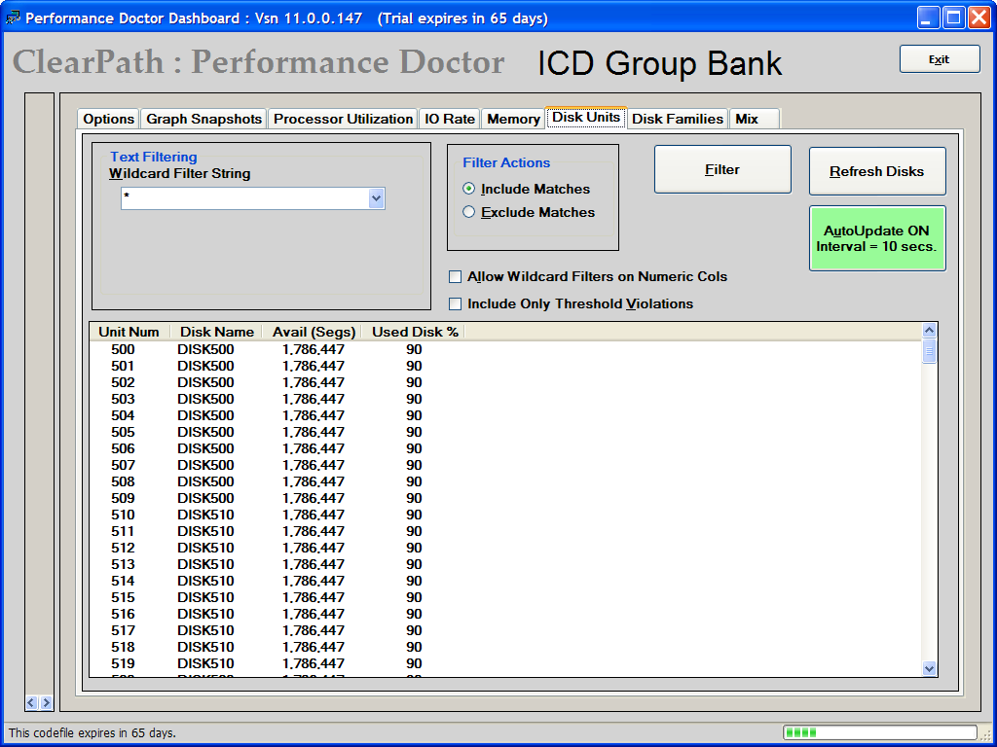Select the row for unit 505
Viewport: 997px width, 747px height.
click(505, 432)
